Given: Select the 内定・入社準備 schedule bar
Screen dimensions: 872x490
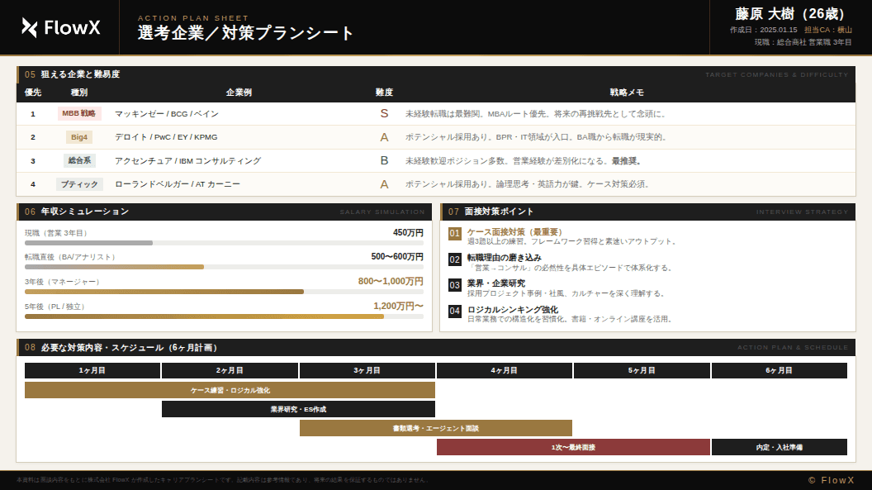Looking at the screenshot, I should click(779, 447).
